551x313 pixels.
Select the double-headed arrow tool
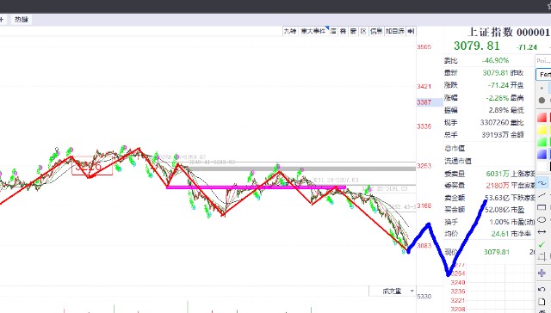click(x=542, y=232)
